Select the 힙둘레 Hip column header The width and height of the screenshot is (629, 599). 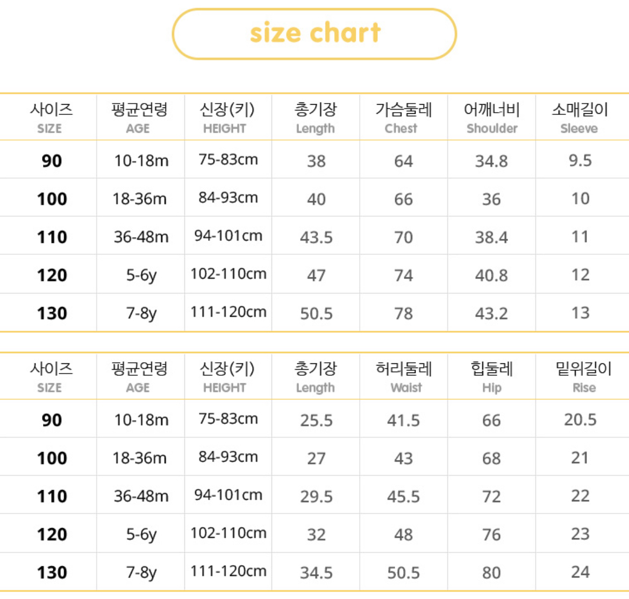pyautogui.click(x=491, y=377)
